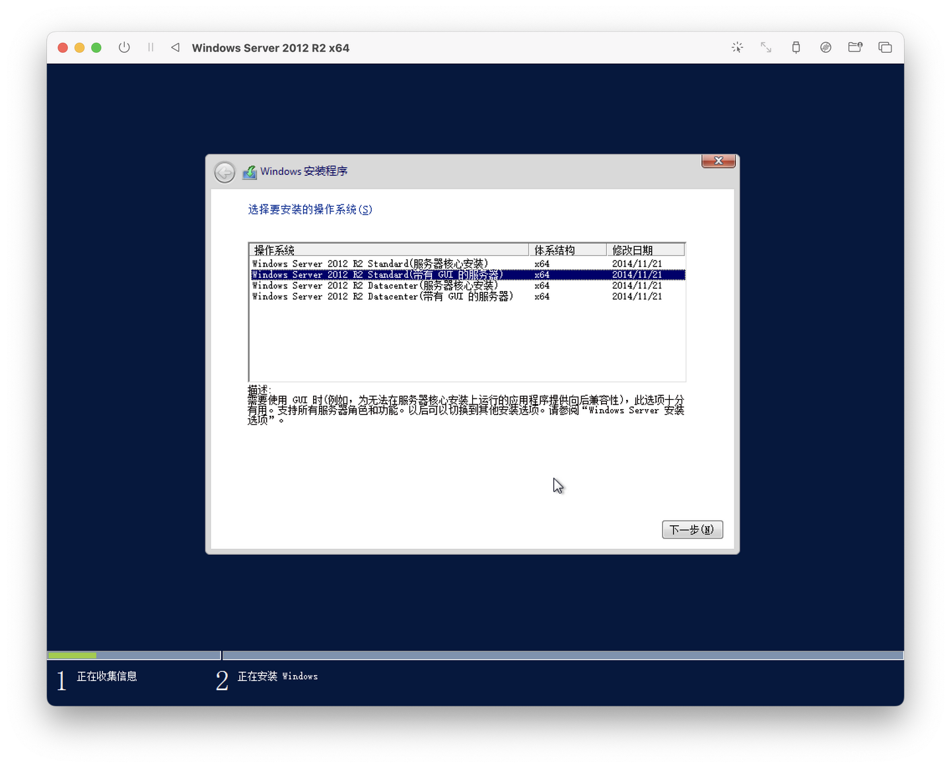Click the 正在安装 Windows step label
The image size is (951, 768).
277,676
